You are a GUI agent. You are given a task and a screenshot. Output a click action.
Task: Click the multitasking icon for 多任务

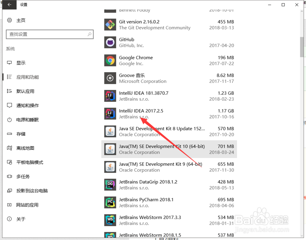9,176
